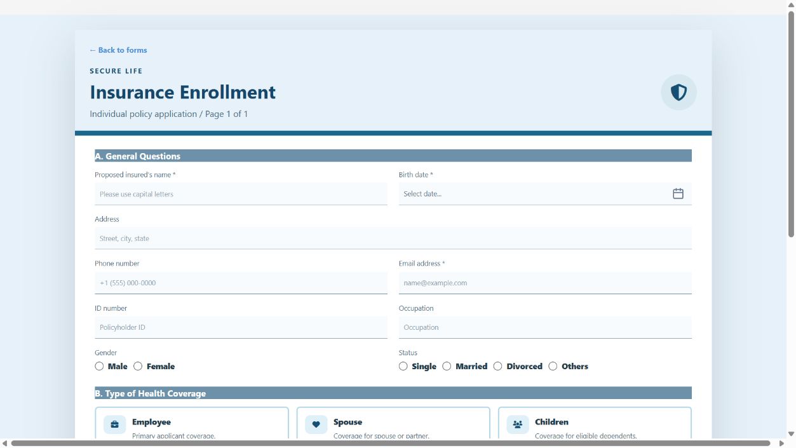Click the scroll left arrow
This screenshot has height=448, width=796.
click(5, 443)
